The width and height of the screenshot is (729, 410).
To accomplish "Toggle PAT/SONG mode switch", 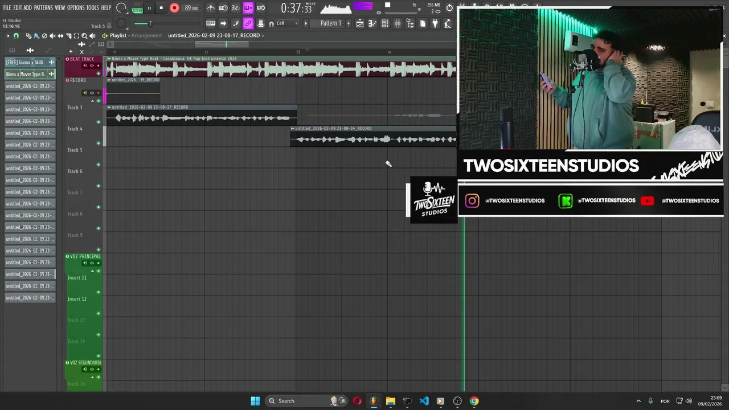I will click(137, 9).
